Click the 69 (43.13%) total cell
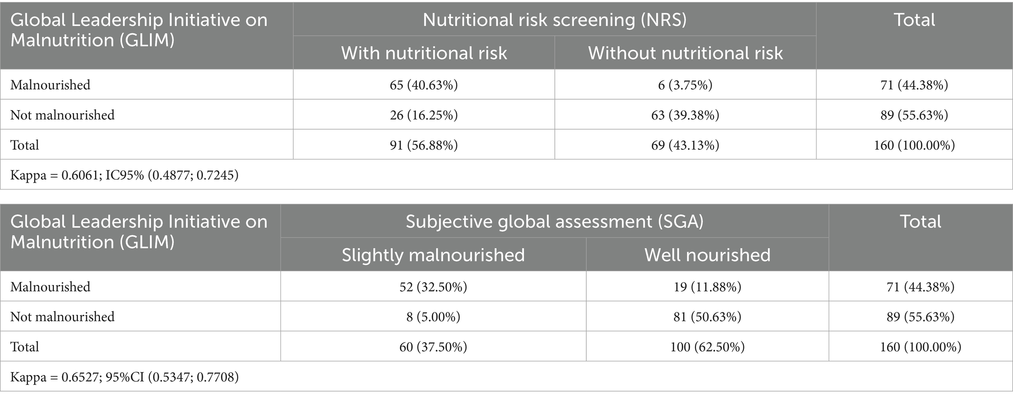Screen dimensions: 1013x400 pyautogui.click(x=685, y=145)
